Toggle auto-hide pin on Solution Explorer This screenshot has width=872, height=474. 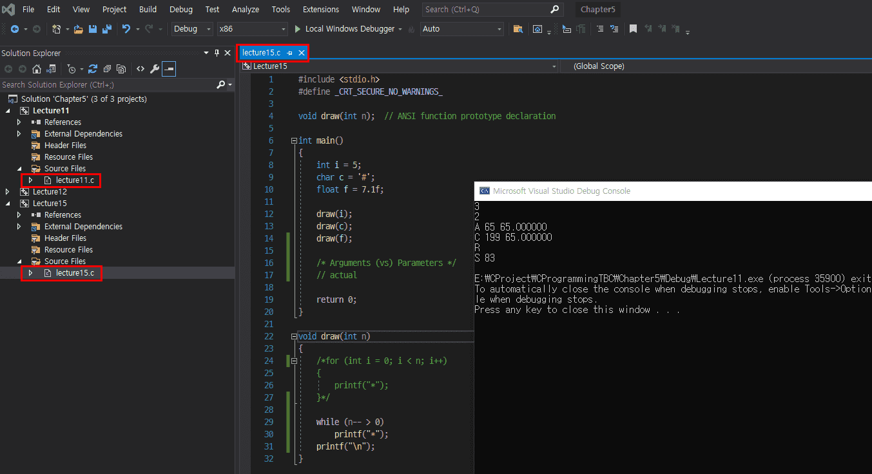point(217,53)
